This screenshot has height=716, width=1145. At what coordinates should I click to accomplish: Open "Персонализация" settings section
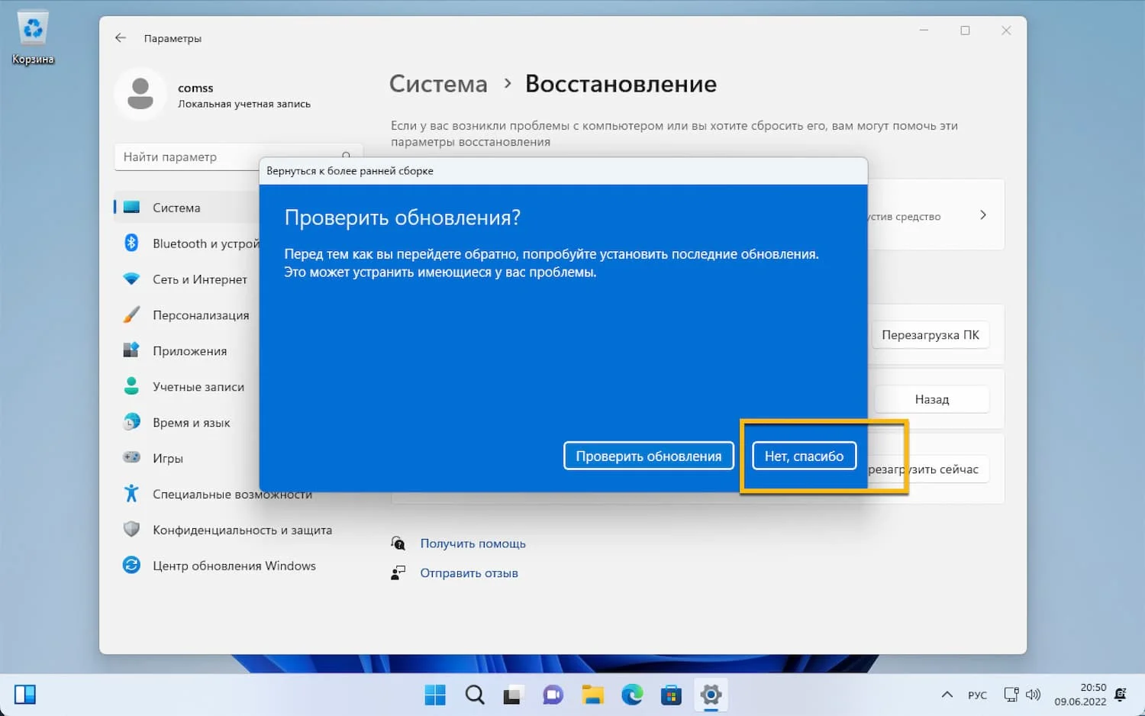point(200,315)
